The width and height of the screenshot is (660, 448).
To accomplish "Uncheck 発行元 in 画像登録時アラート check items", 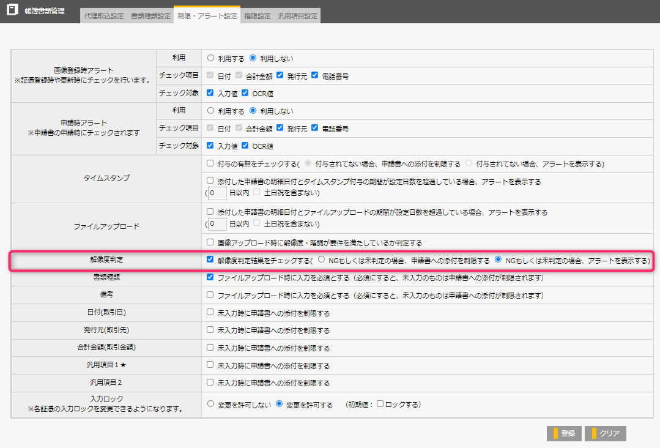I will coord(280,76).
